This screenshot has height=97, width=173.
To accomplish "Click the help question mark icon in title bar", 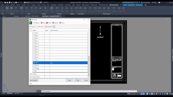I will click(159, 2).
